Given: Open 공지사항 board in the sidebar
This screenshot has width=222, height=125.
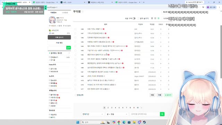Looking at the screenshot, I should point(54,69).
